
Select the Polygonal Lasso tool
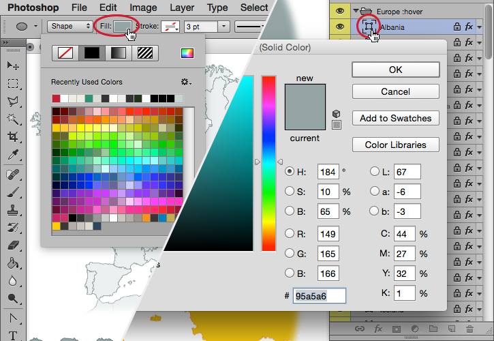pyautogui.click(x=13, y=101)
